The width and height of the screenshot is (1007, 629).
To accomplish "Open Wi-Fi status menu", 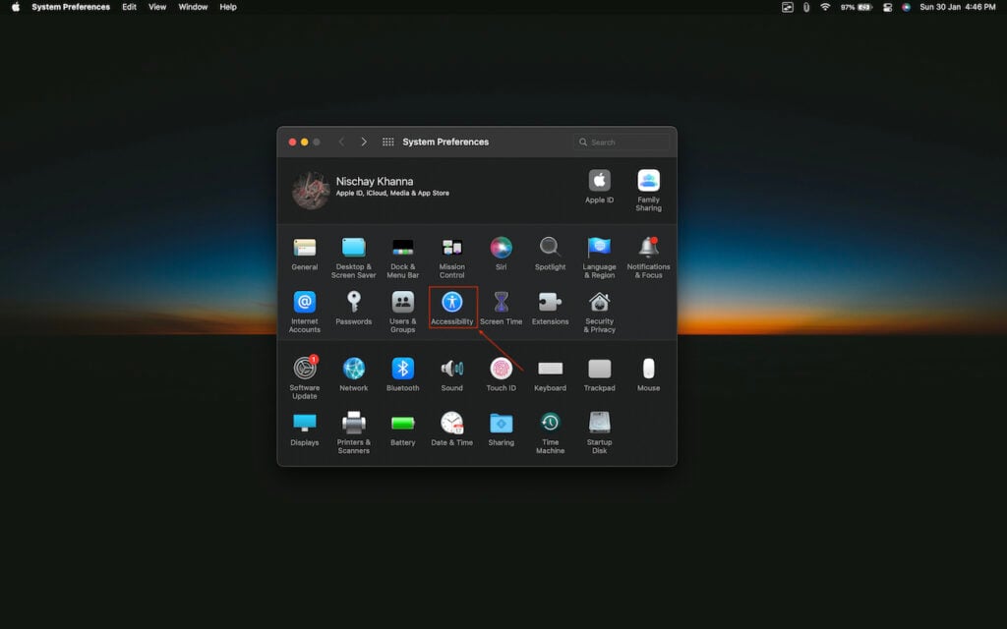I will pyautogui.click(x=825, y=7).
